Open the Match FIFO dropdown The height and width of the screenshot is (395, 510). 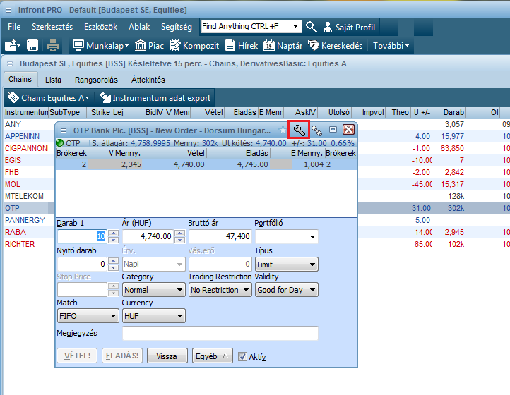point(88,316)
